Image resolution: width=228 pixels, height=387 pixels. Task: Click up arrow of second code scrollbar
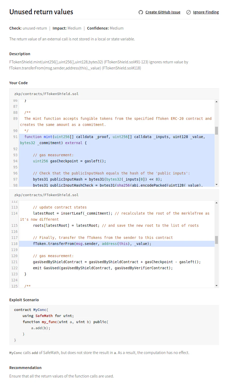click(216, 203)
